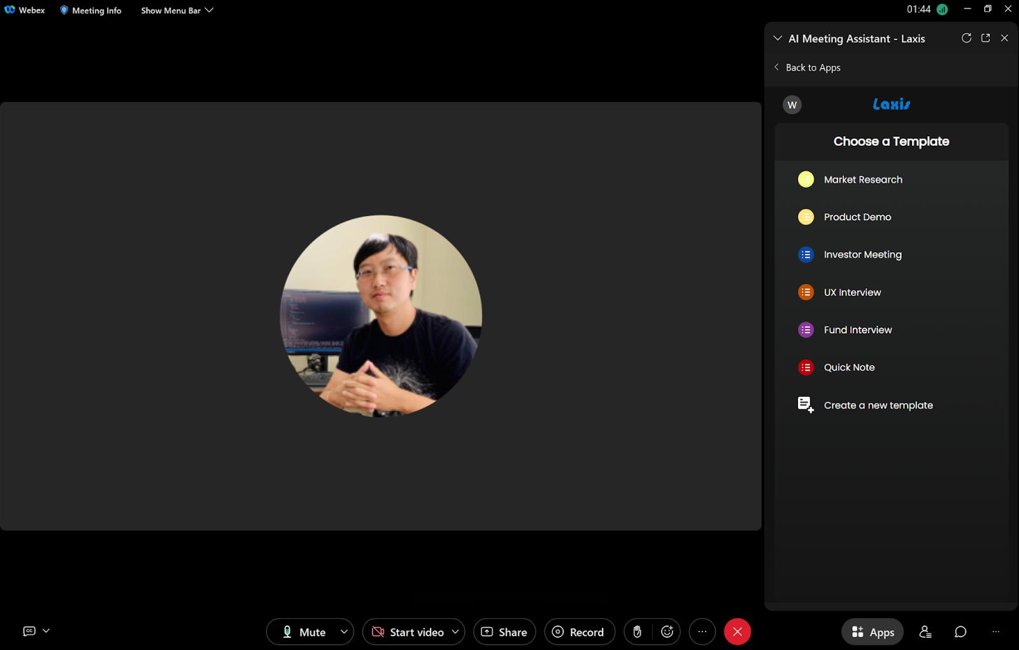Image resolution: width=1019 pixels, height=650 pixels.
Task: Pop out the Laxis app panel
Action: (985, 38)
